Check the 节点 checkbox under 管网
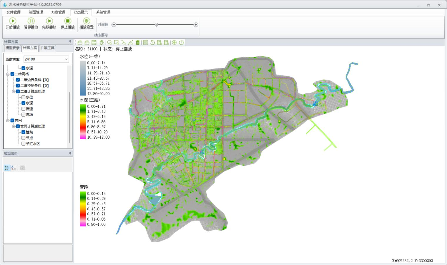Viewport: 447px width, 265px height. click(x=24, y=138)
